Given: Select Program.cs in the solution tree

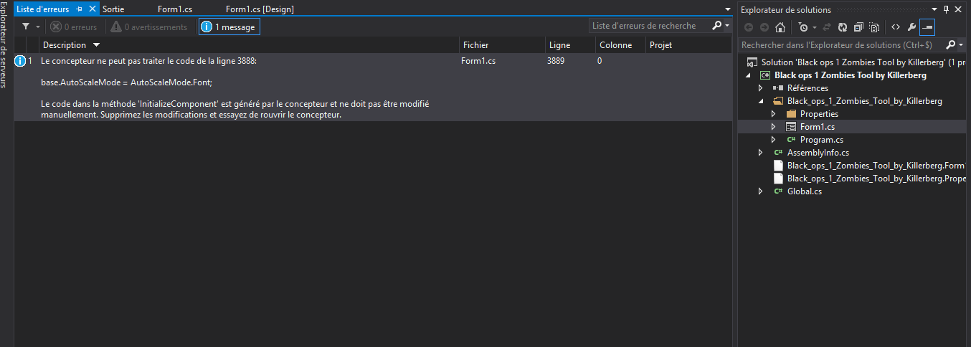Looking at the screenshot, I should (821, 140).
